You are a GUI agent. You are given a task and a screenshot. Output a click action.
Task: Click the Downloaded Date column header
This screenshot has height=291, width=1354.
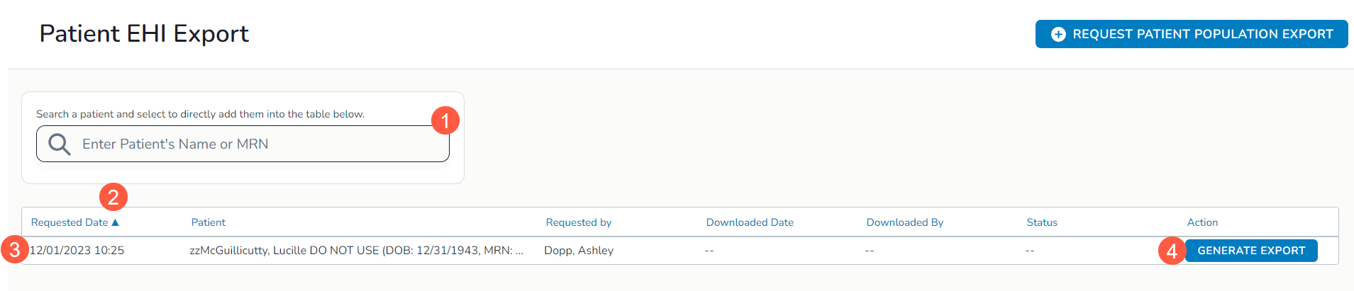click(750, 222)
